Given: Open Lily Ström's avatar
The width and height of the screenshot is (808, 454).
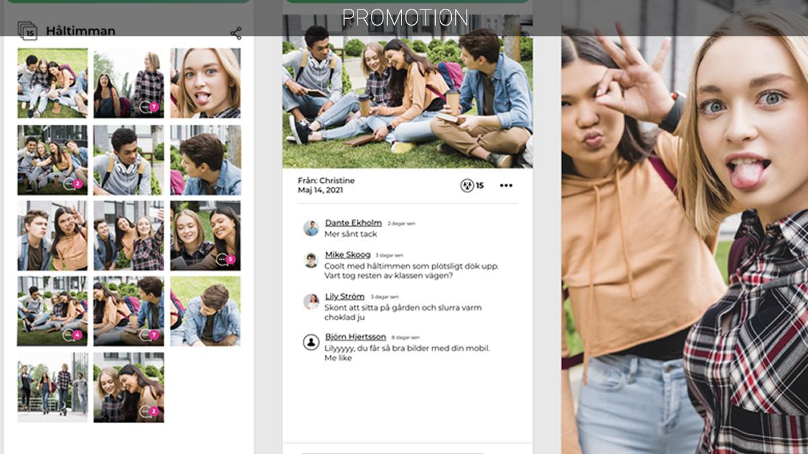Looking at the screenshot, I should [x=311, y=301].
